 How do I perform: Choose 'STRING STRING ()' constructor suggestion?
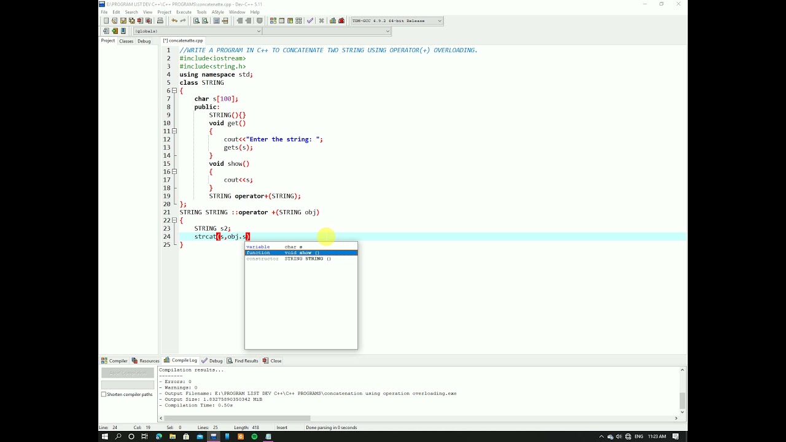tap(301, 258)
